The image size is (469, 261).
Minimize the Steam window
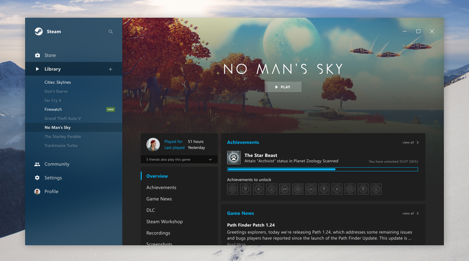pos(405,31)
